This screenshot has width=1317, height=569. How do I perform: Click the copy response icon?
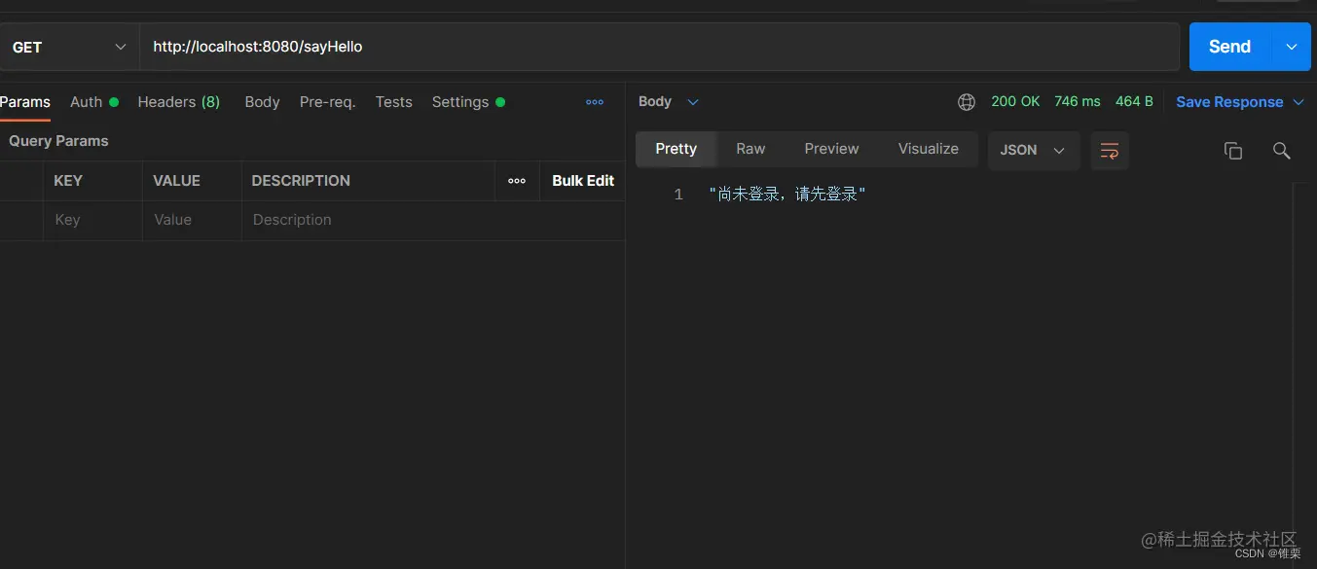1233,151
